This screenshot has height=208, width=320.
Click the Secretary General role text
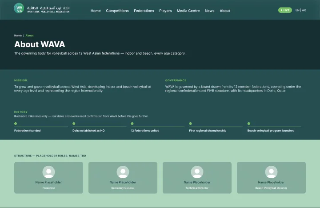(123, 188)
